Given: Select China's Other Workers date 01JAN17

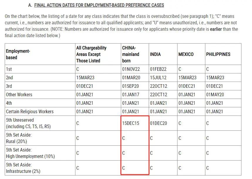Looking at the screenshot, I should (131, 95).
